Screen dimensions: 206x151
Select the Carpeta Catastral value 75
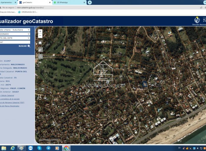point(15,78)
